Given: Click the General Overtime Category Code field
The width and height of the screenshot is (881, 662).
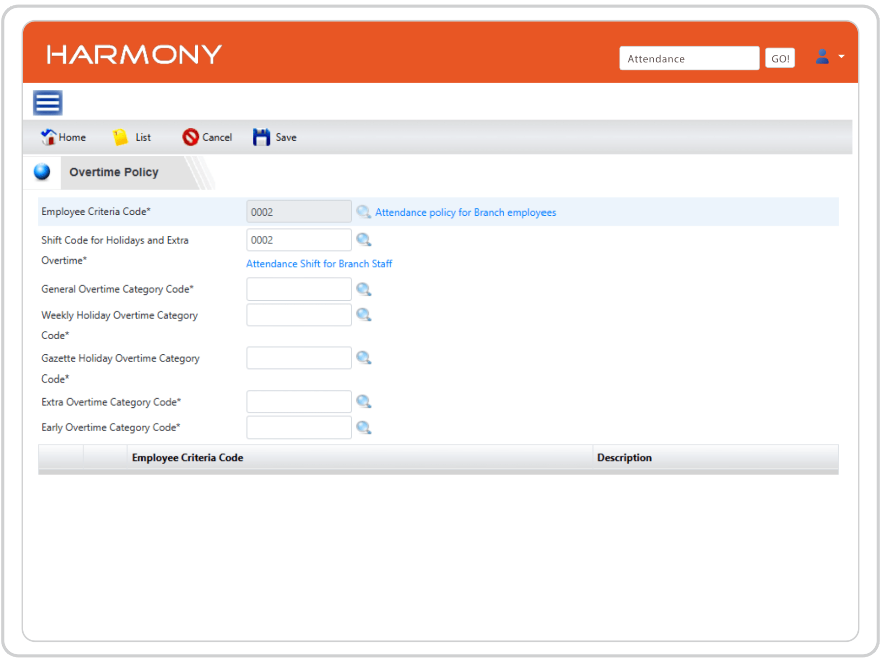Looking at the screenshot, I should pos(299,289).
